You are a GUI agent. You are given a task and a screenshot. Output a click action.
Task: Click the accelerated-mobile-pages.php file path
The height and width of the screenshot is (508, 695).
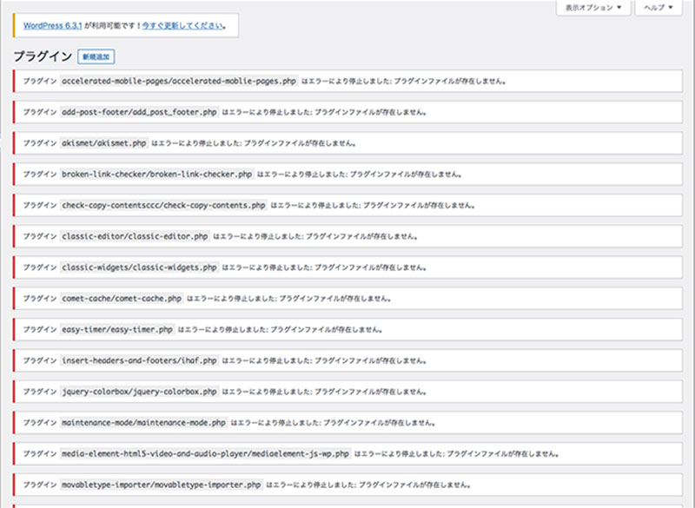click(178, 82)
